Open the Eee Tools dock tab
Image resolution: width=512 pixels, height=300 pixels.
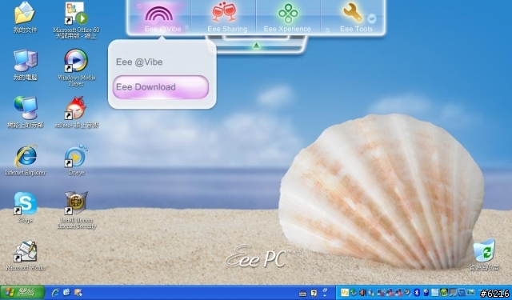click(353, 18)
